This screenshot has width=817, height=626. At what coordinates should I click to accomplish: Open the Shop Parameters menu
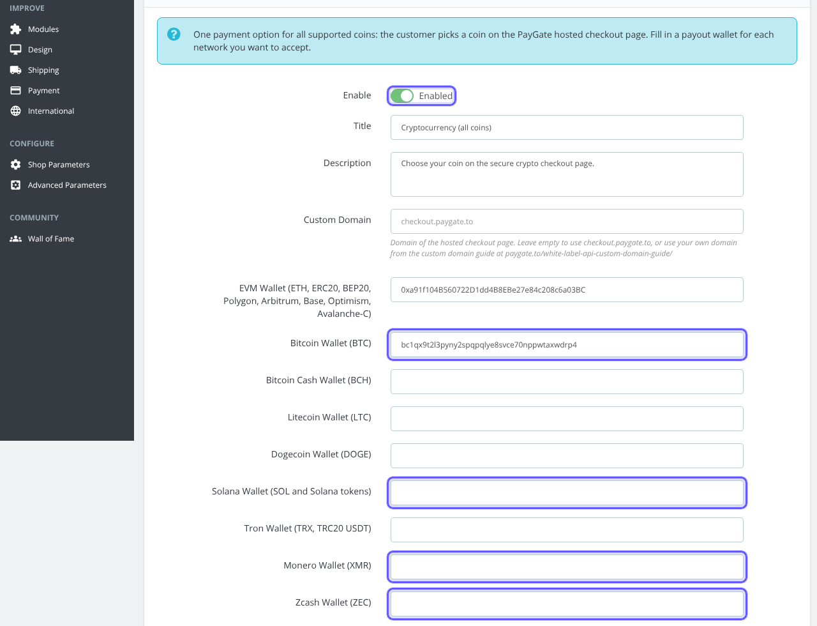point(59,165)
